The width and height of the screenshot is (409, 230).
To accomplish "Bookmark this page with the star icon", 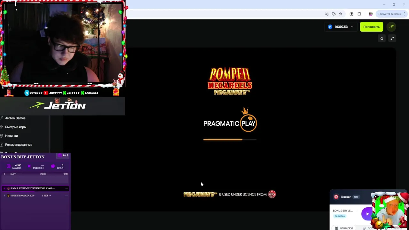I will point(341,14).
